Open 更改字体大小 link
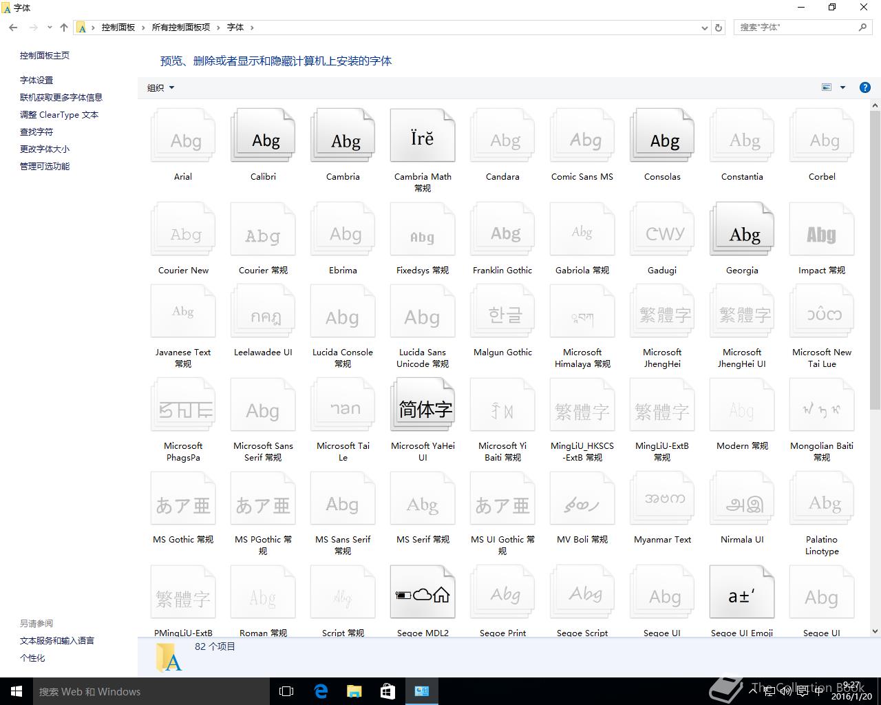The image size is (881, 705). tap(45, 149)
